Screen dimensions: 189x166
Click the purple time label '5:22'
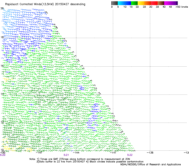click(x=130, y=155)
